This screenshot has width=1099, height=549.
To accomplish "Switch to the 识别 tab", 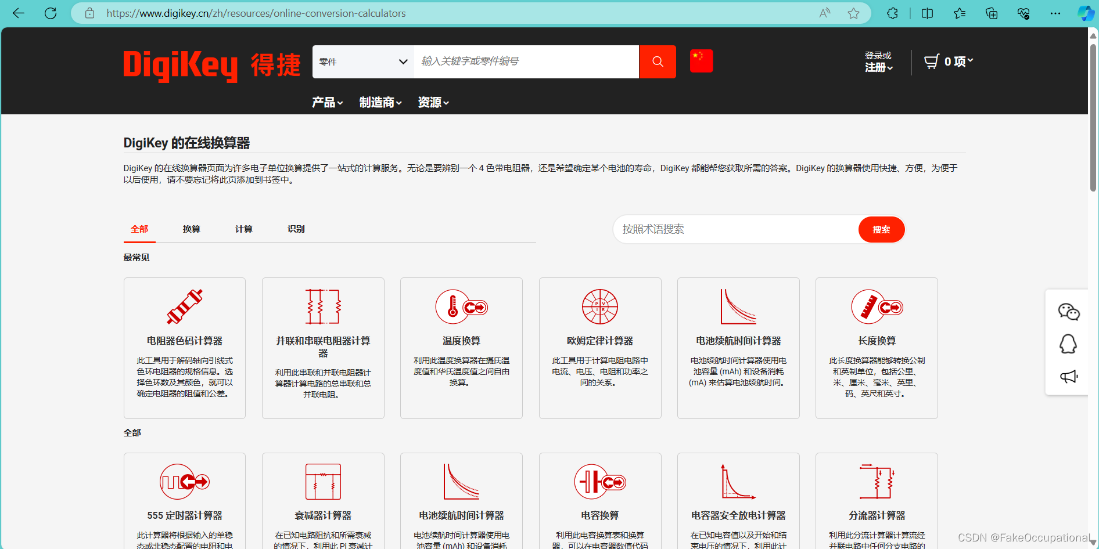I will click(296, 229).
